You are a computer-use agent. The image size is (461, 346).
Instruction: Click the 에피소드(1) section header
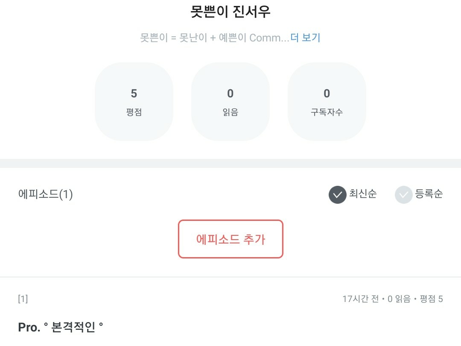coord(46,194)
